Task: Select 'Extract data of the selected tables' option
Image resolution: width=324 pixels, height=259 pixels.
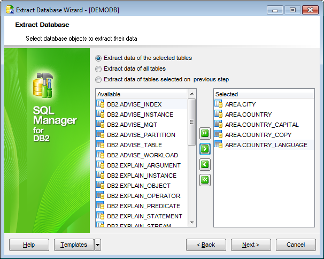Action: point(98,58)
